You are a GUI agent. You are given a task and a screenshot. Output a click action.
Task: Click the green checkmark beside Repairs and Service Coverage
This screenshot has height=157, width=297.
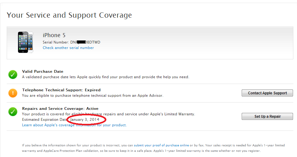point(13,112)
